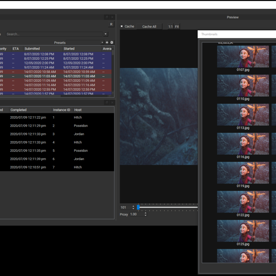This screenshot has height=276, width=276.
Task: Select the job submitted 14/07/2020 10:58 AM
Action: 56,72
